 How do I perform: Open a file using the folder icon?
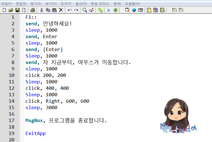[x=11, y=10]
